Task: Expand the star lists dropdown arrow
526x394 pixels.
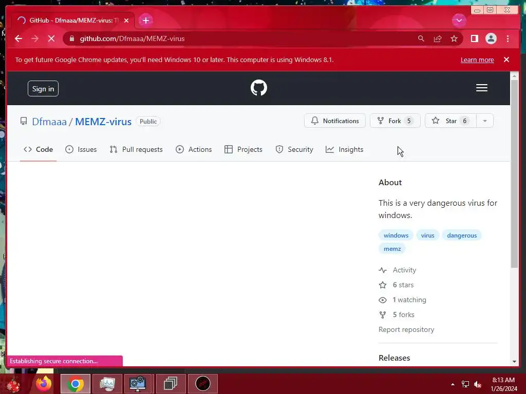Action: (x=485, y=121)
